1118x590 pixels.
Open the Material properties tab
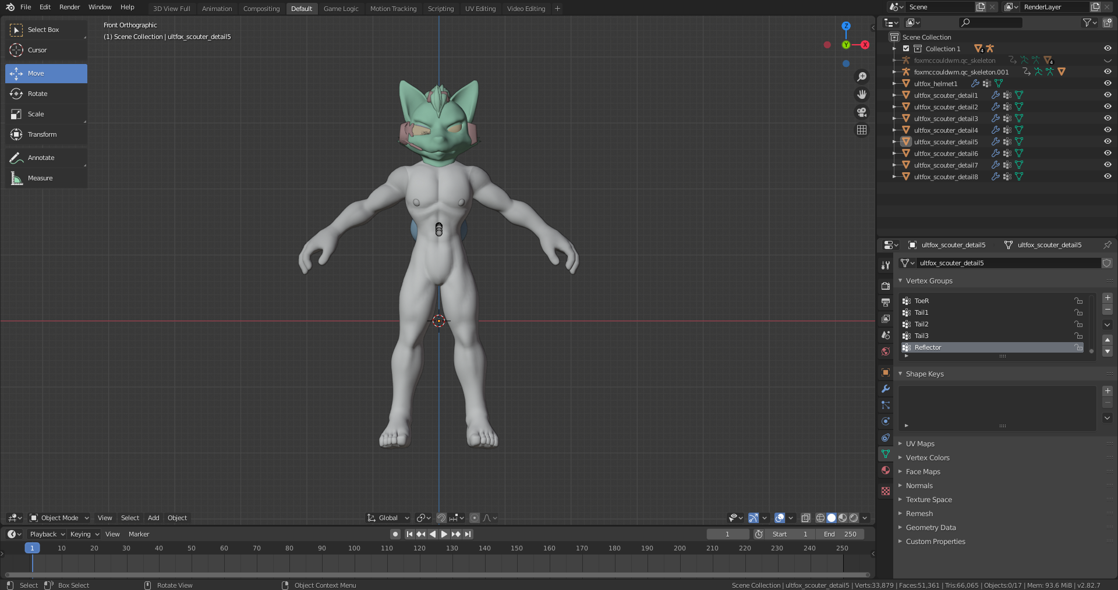pos(886,470)
